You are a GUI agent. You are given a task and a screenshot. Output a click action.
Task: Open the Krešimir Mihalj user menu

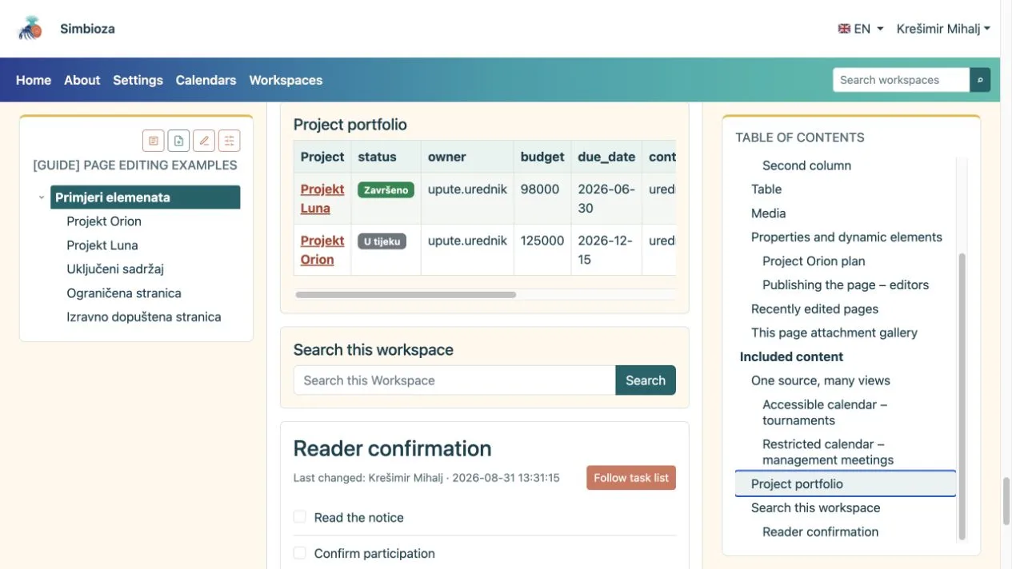pyautogui.click(x=943, y=29)
